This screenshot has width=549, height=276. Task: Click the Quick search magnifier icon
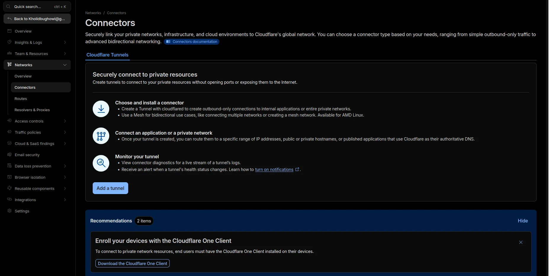[8, 7]
